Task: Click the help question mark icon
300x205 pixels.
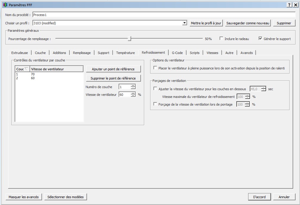Action: (x=289, y=5)
